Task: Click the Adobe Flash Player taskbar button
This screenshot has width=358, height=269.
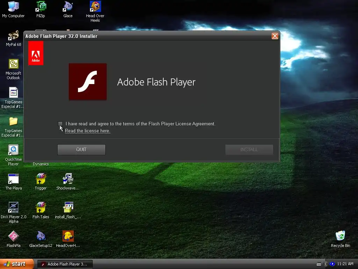Action: click(65, 264)
